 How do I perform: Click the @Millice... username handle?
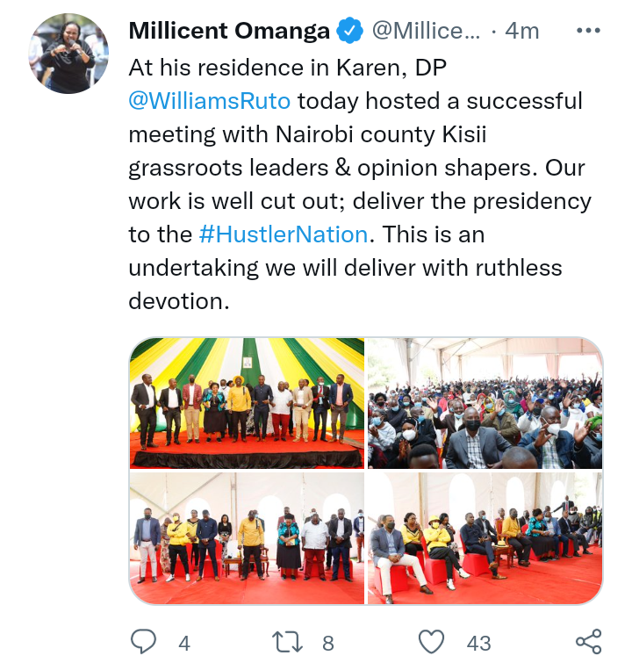[x=426, y=31]
